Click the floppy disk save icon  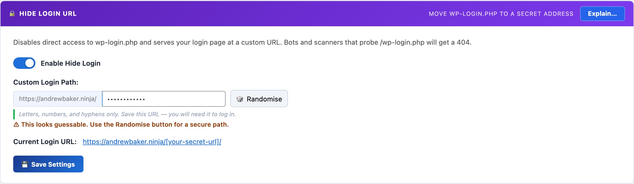pyautogui.click(x=25, y=164)
